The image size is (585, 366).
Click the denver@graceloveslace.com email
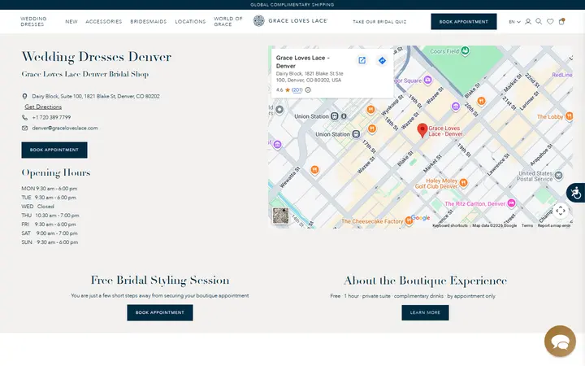tap(65, 129)
